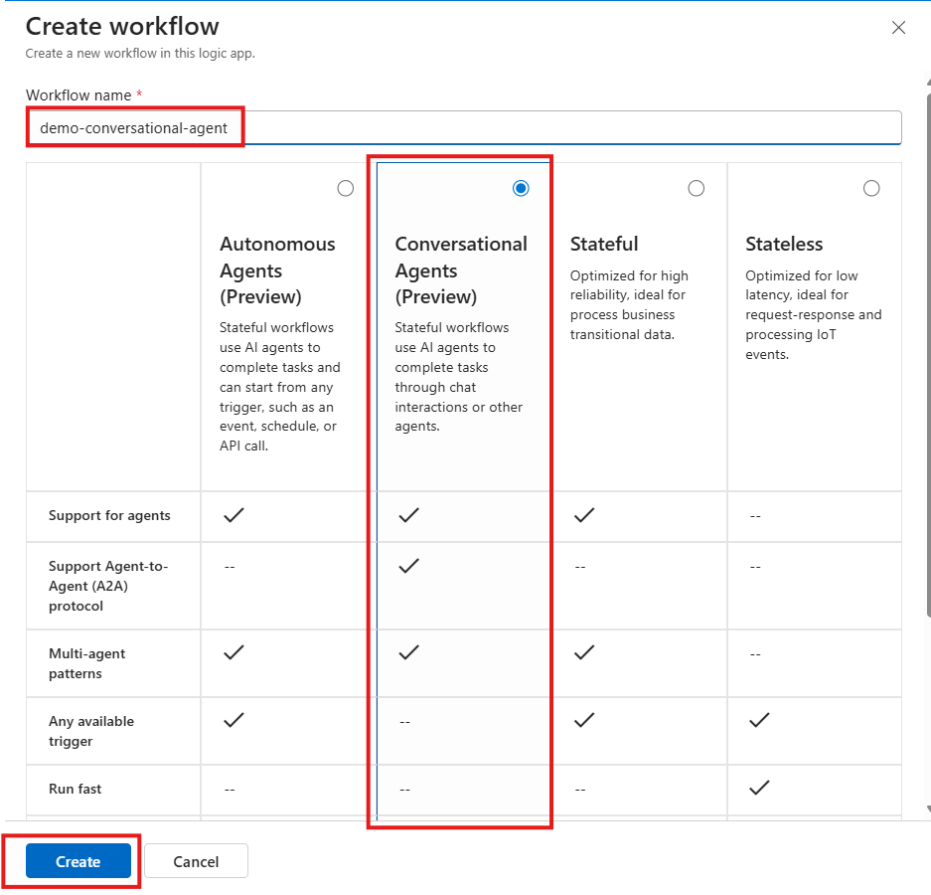This screenshot has width=931, height=895.
Task: Select the Autonomous Agents radio button
Action: [x=345, y=188]
